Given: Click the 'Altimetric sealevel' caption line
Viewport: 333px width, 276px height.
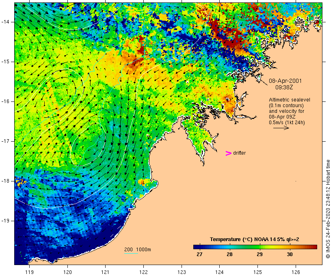Looking at the screenshot, I should [290, 99].
